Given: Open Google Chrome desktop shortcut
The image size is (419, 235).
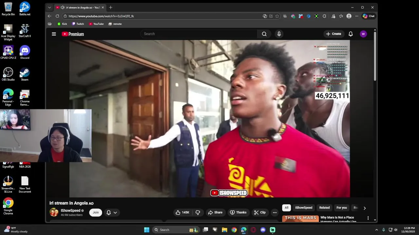Looking at the screenshot, I should 8,206.
